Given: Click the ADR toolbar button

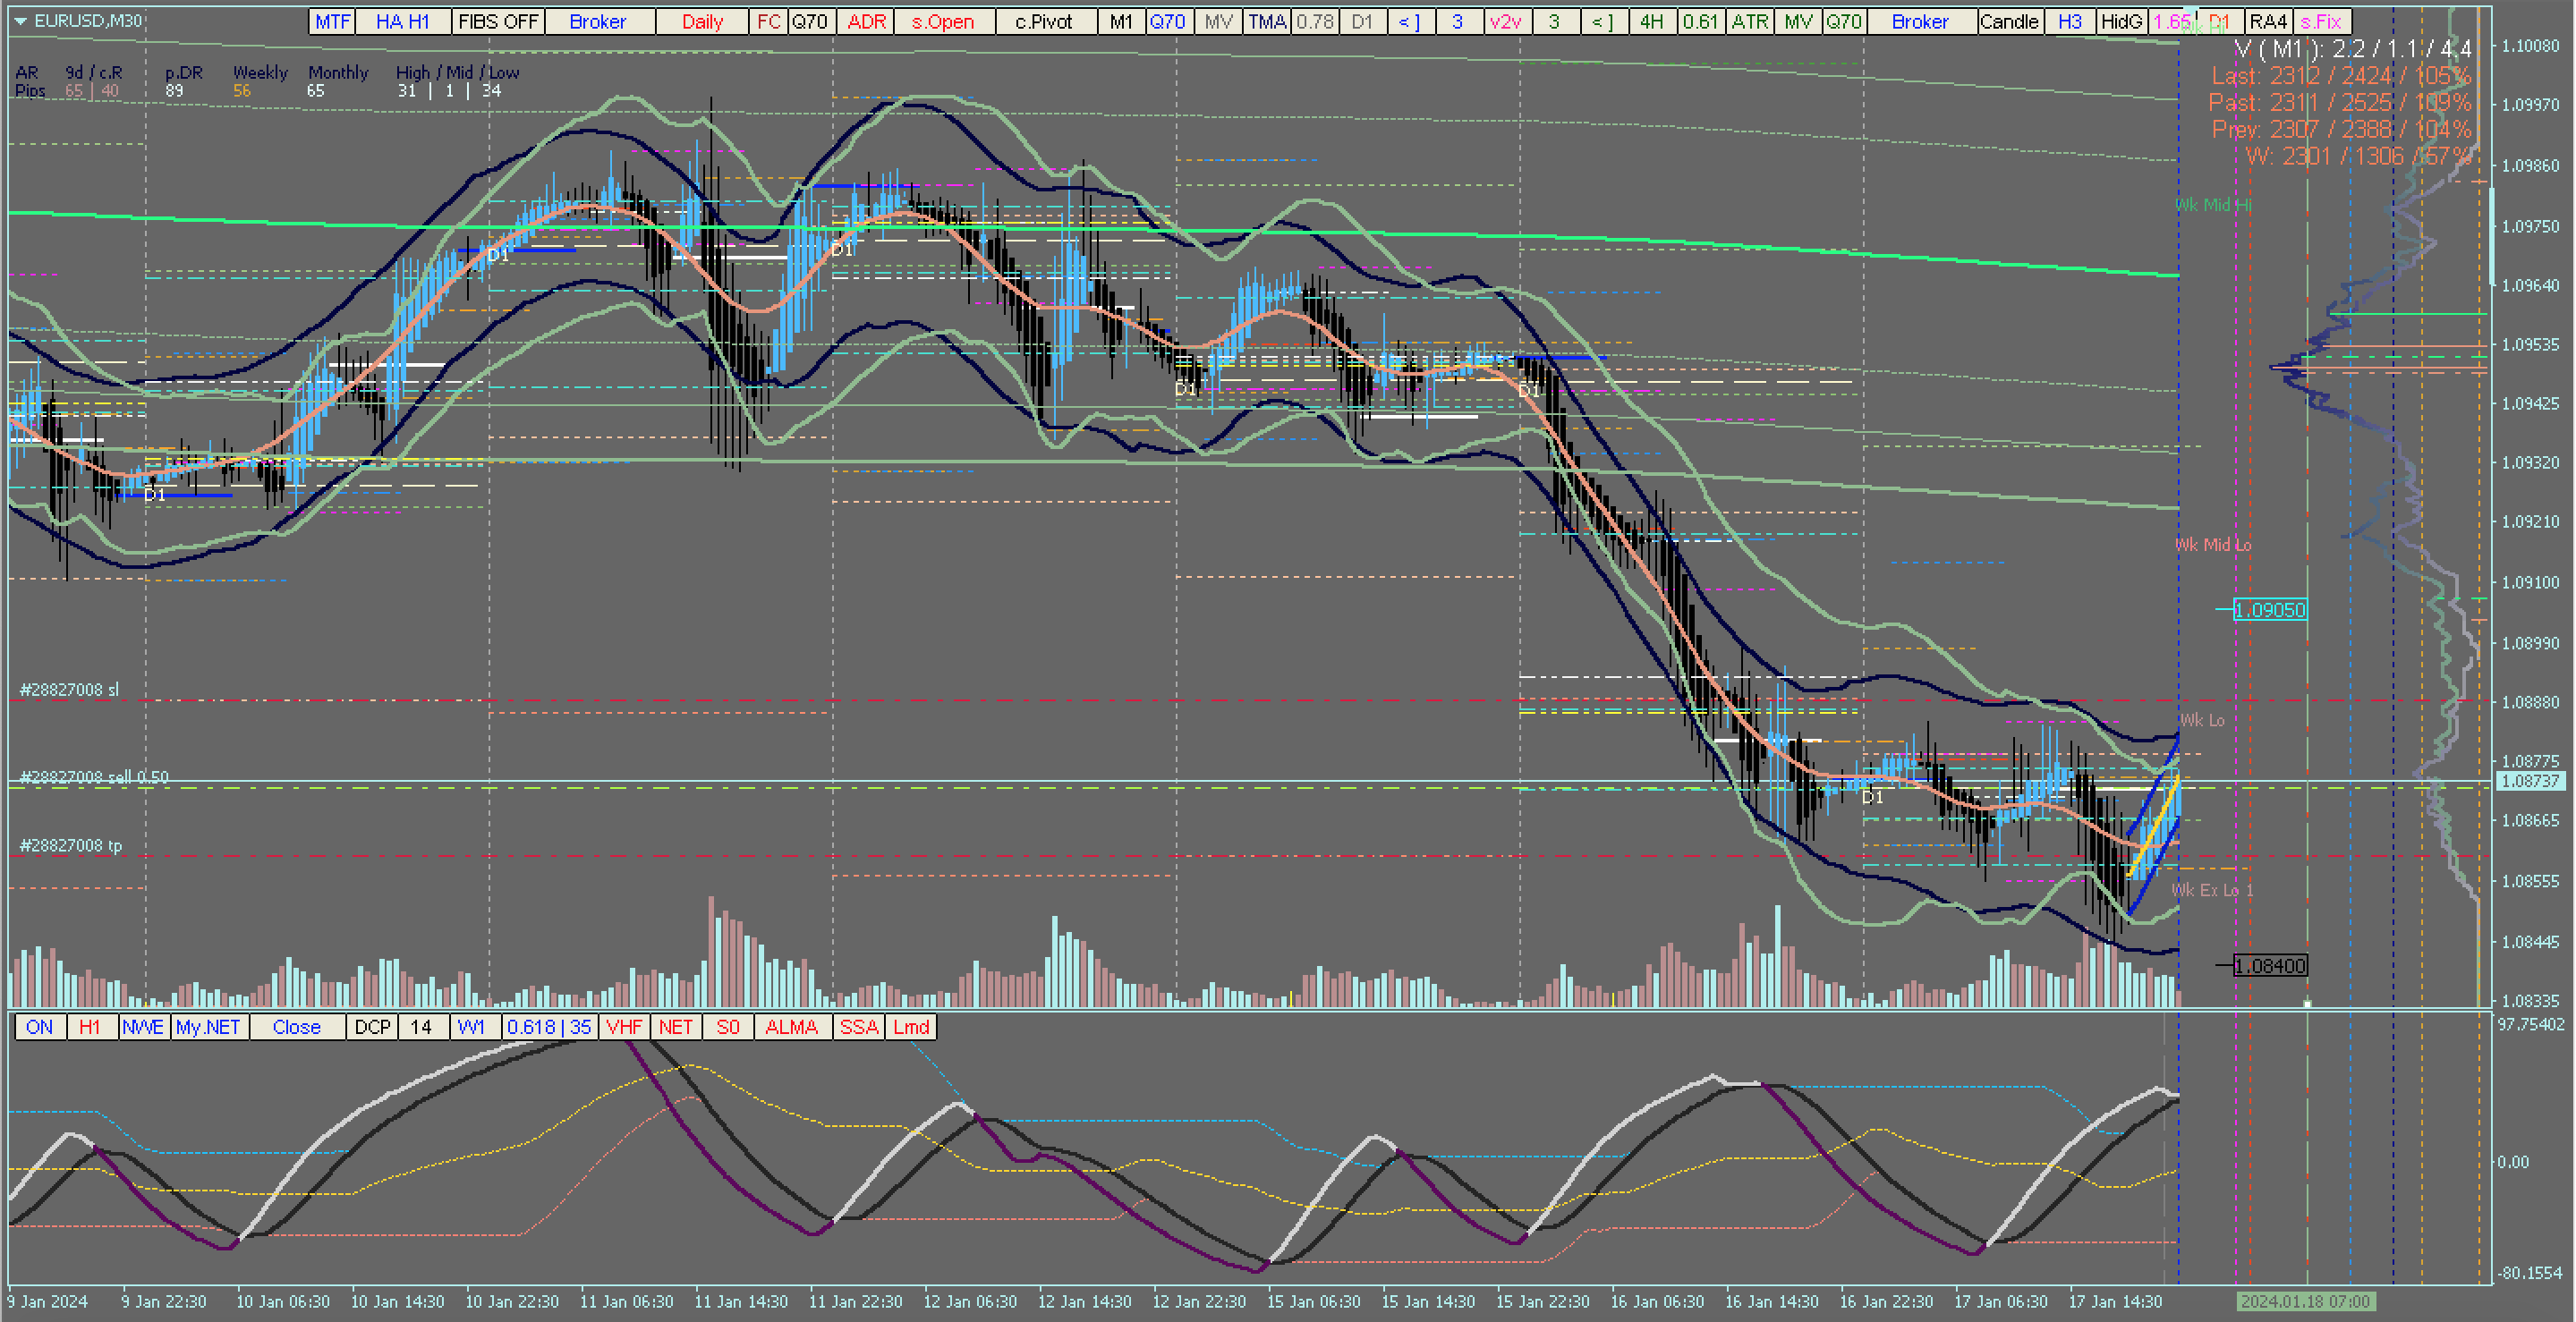Looking at the screenshot, I should click(866, 22).
